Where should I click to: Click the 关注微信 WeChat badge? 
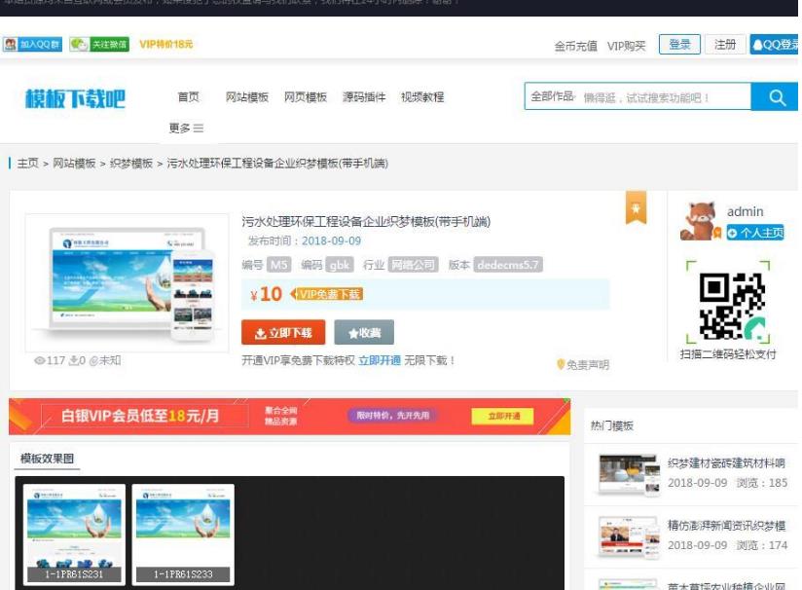99,45
